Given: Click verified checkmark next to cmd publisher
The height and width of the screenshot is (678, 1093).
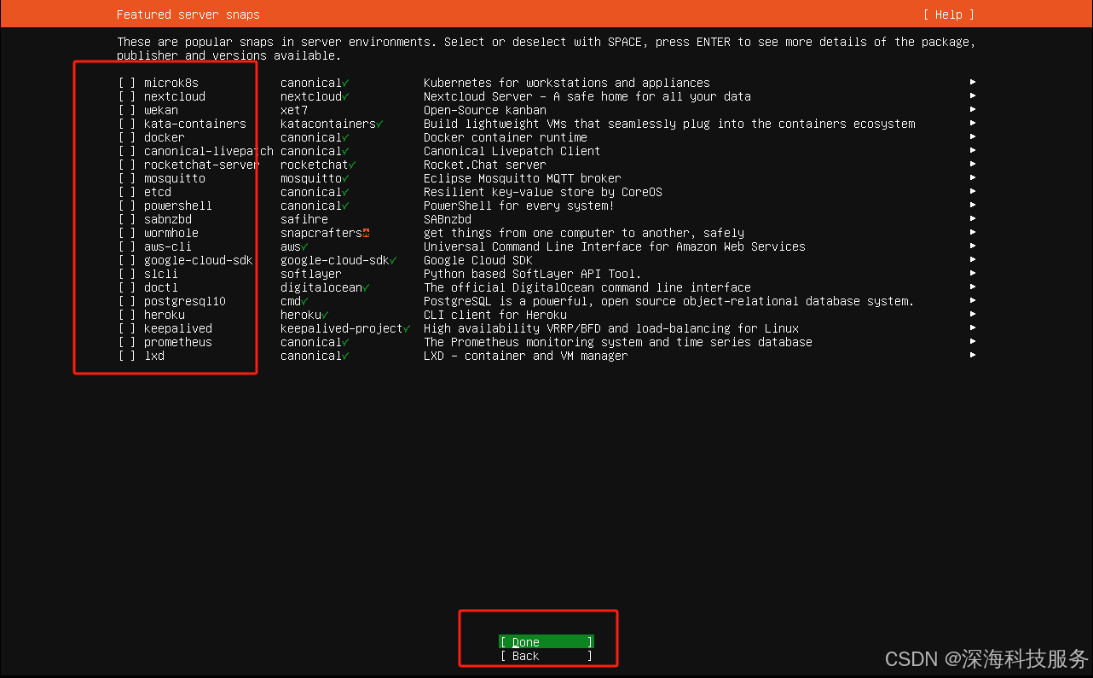Looking at the screenshot, I should [304, 301].
